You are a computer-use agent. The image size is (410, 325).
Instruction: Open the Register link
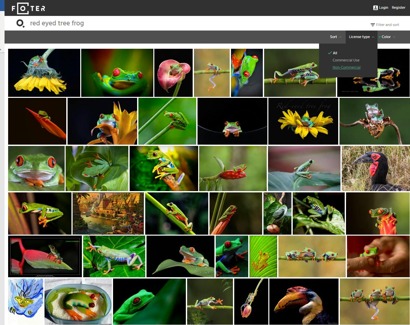point(398,7)
